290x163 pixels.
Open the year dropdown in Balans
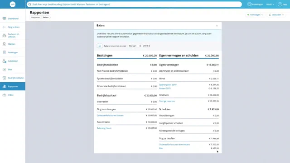click(x=146, y=46)
